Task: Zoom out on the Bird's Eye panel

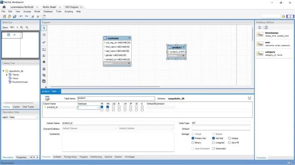Action: 27,27
